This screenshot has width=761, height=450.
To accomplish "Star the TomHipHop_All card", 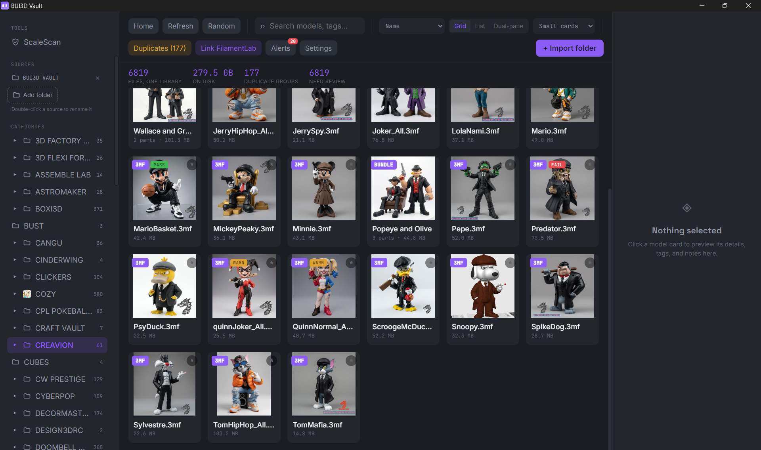I will pyautogui.click(x=272, y=360).
